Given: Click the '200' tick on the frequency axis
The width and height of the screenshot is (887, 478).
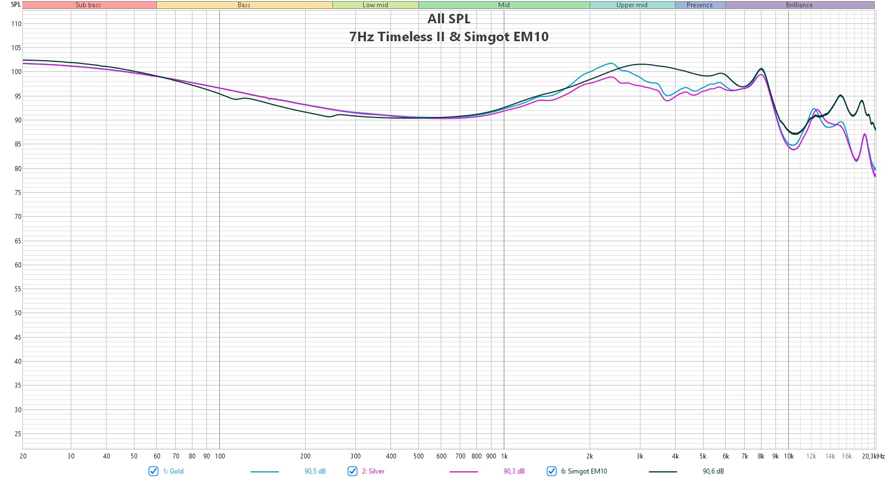Looking at the screenshot, I should click(x=305, y=456).
